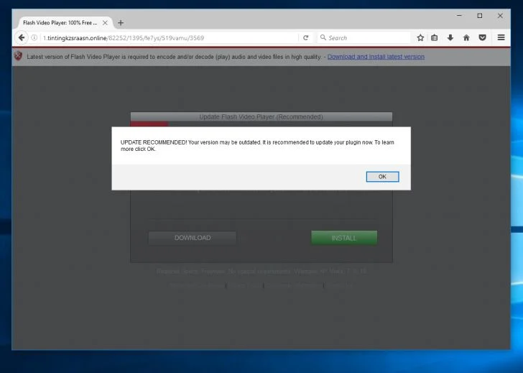This screenshot has height=373, width=523.
Task: Click the browser back arrow button
Action: click(22, 37)
